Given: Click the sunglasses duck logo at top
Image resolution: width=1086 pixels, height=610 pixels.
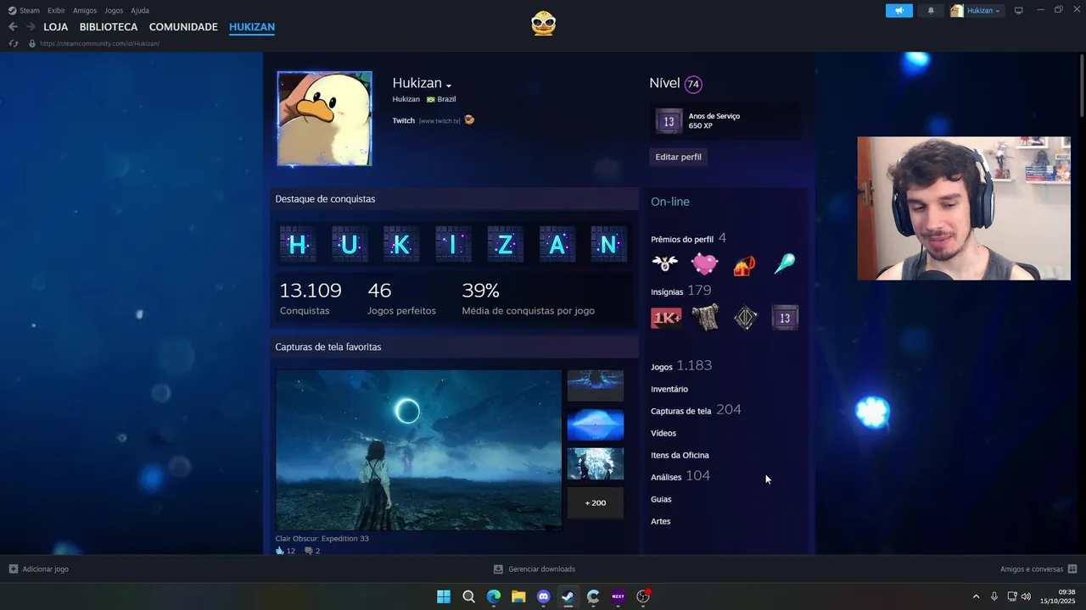Looking at the screenshot, I should coord(543,23).
